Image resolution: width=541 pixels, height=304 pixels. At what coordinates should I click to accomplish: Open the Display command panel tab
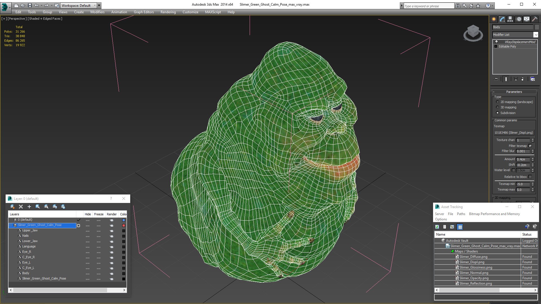point(527,19)
